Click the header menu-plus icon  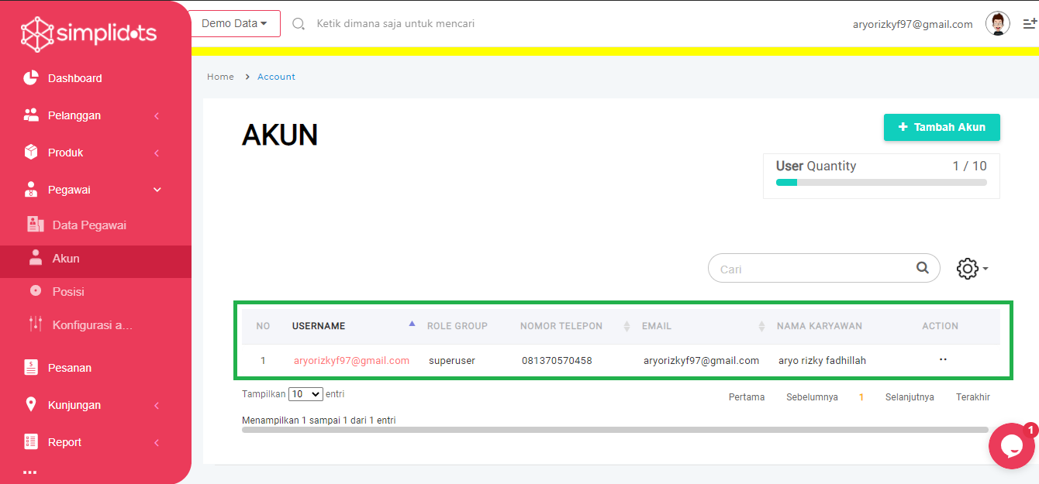[1030, 24]
